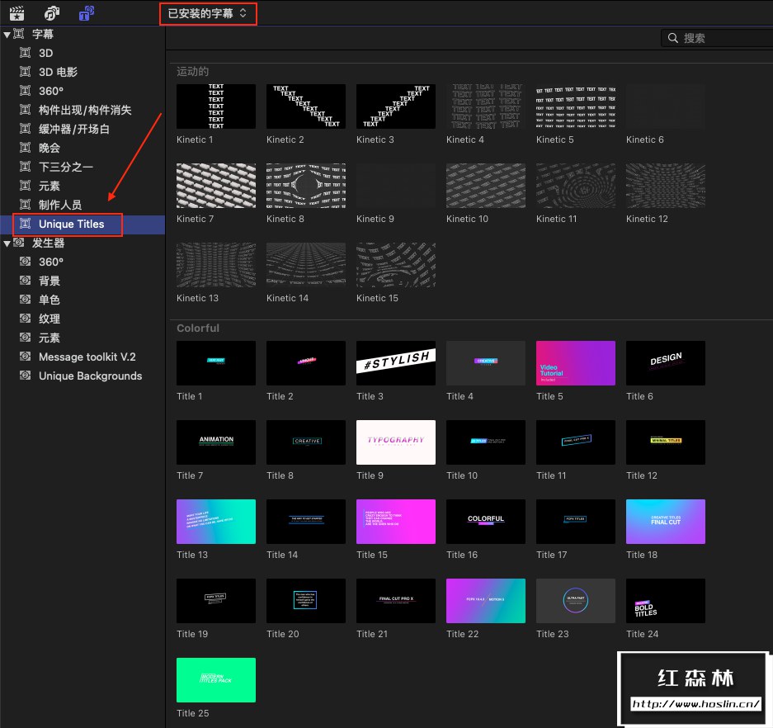The height and width of the screenshot is (728, 773).
Task: Select the Title 3 #STYLISH thumbnail
Action: (x=396, y=363)
